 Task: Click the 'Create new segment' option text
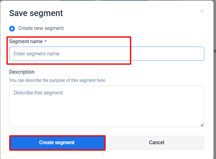click(41, 28)
